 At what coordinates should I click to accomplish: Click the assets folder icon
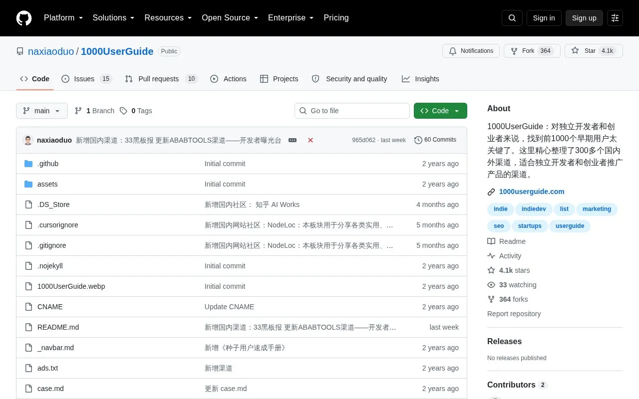click(28, 184)
